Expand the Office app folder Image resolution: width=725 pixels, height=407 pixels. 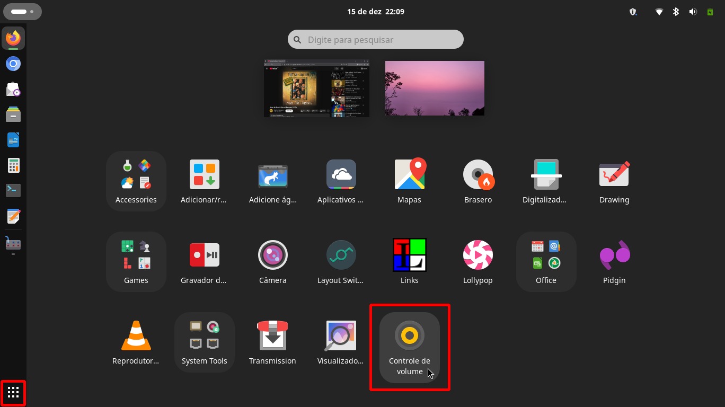coord(546,261)
